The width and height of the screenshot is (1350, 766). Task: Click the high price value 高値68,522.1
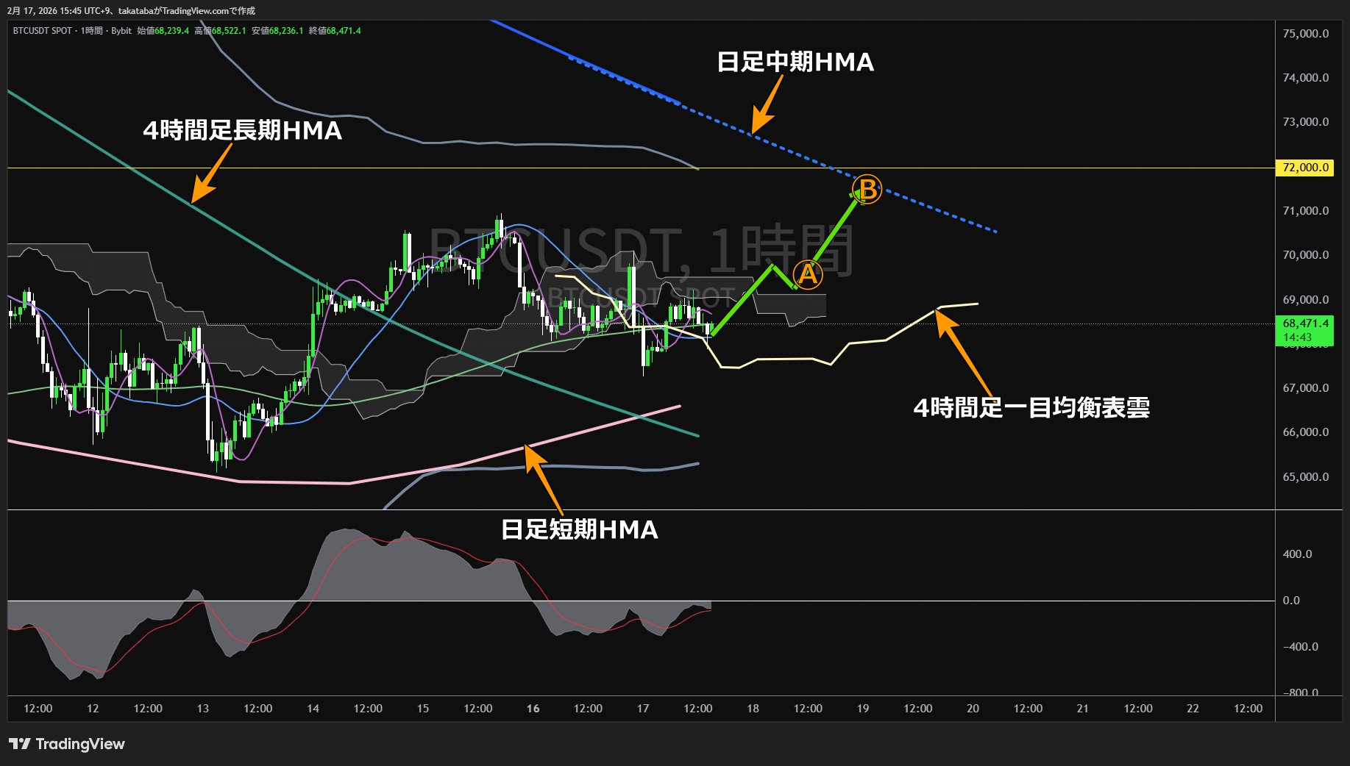click(x=220, y=31)
